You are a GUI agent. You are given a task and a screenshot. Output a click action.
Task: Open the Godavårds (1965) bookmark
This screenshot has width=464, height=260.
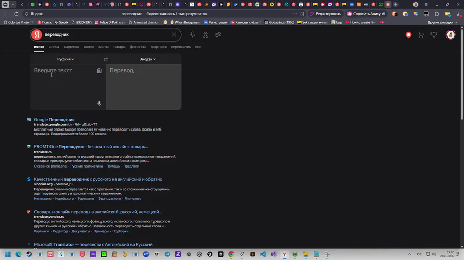[x=279, y=22]
